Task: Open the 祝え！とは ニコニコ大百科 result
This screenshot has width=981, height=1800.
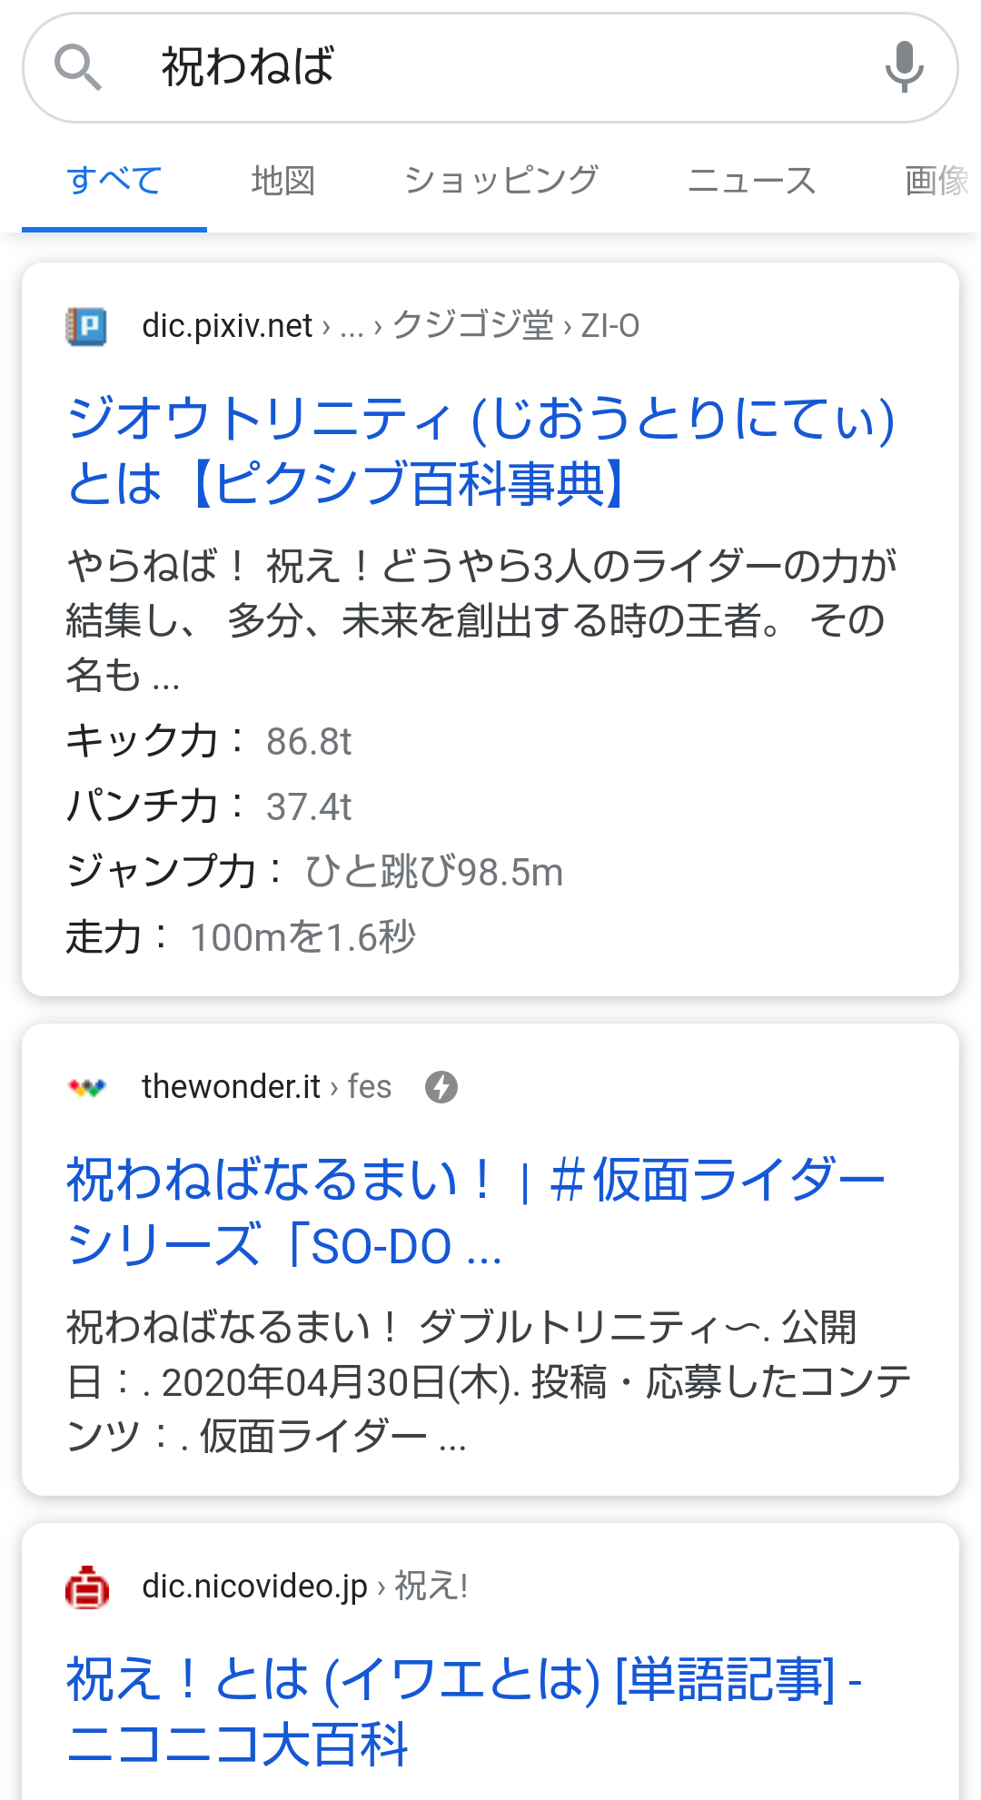Action: (463, 1711)
